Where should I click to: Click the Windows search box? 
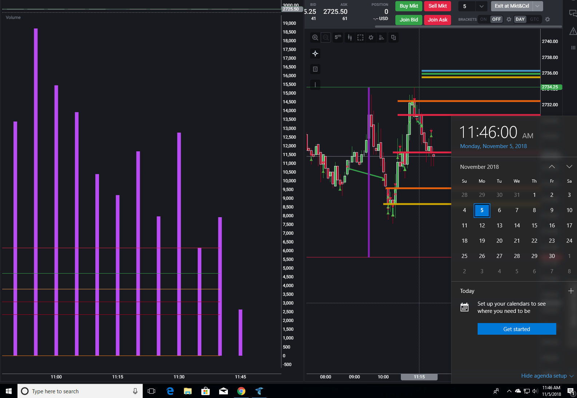(x=80, y=391)
